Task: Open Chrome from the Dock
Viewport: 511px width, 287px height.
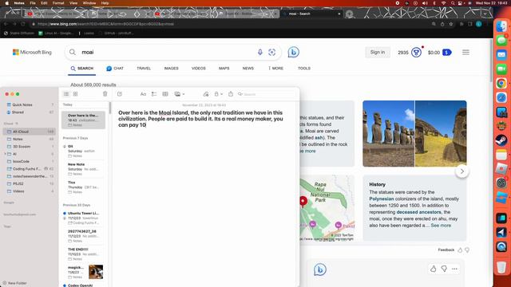Action: (501, 83)
